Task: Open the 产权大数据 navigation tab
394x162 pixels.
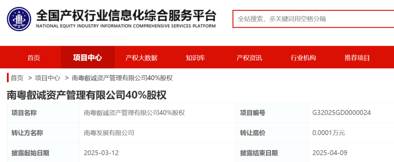Action: (142, 58)
